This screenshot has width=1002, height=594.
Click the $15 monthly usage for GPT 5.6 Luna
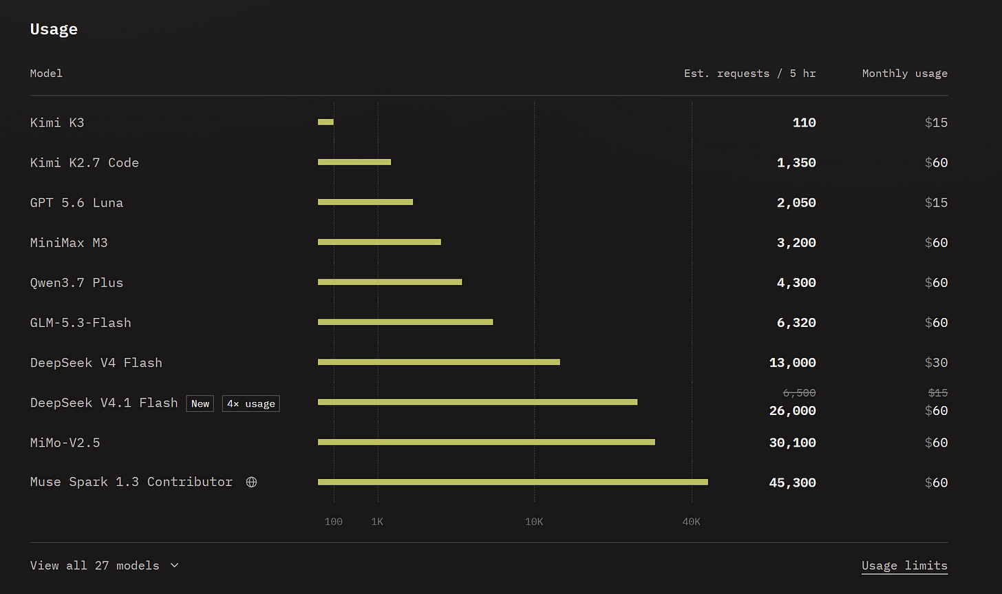937,202
